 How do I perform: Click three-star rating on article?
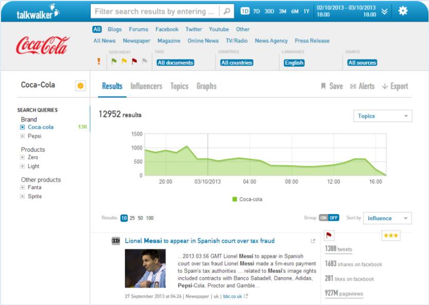click(x=391, y=236)
